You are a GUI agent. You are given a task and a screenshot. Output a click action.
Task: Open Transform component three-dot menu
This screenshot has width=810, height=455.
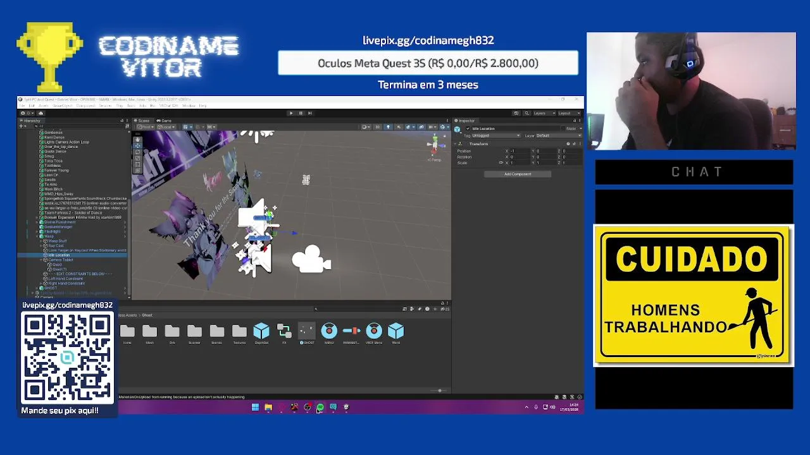click(x=580, y=144)
